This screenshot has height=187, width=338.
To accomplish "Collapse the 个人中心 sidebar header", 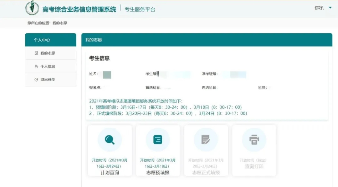I will [x=51, y=40].
